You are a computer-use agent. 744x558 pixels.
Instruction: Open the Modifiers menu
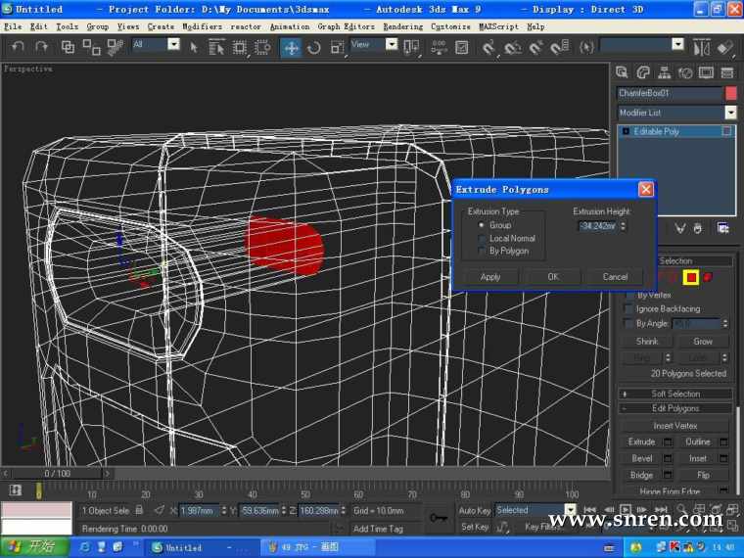point(202,26)
